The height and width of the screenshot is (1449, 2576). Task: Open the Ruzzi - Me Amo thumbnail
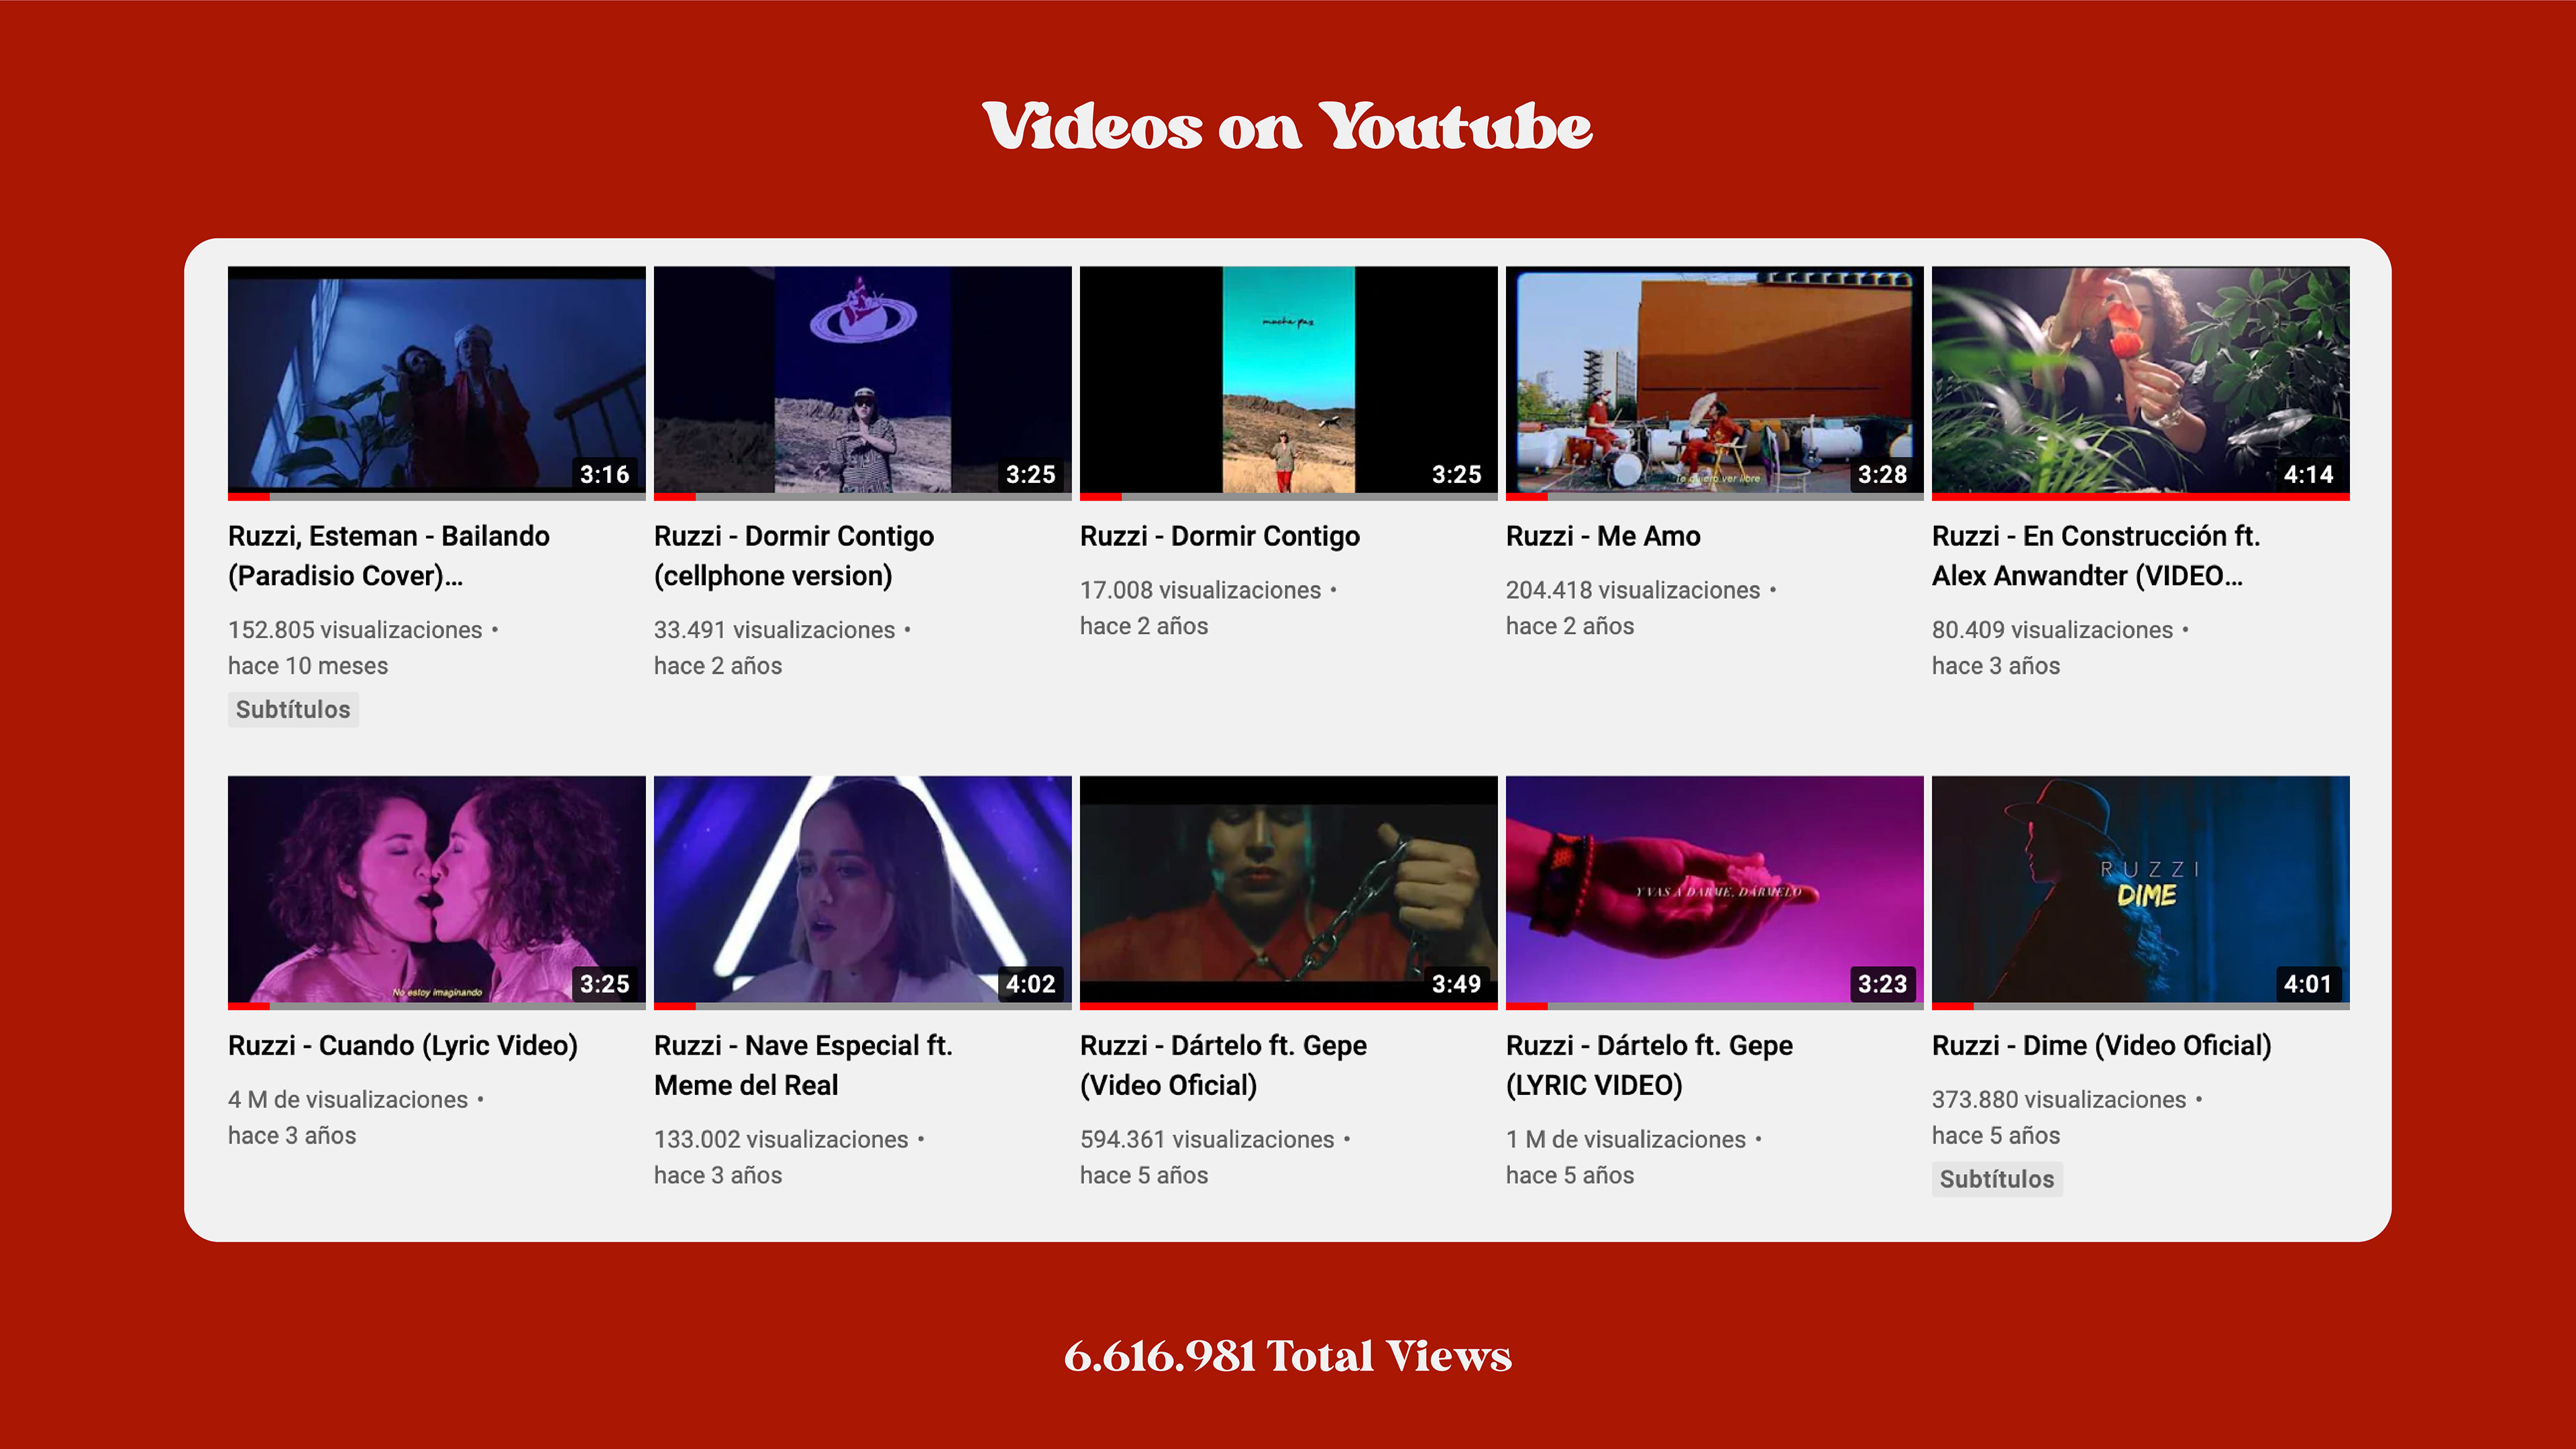point(1714,380)
